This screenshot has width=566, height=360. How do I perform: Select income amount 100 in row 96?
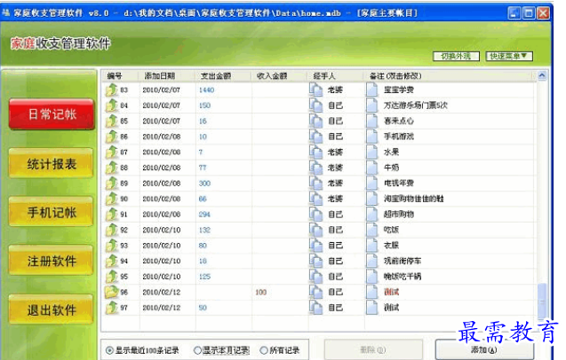point(260,292)
